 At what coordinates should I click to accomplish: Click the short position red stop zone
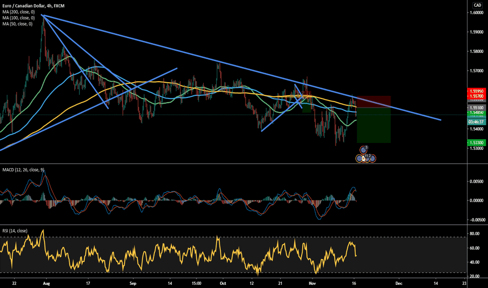coord(373,102)
